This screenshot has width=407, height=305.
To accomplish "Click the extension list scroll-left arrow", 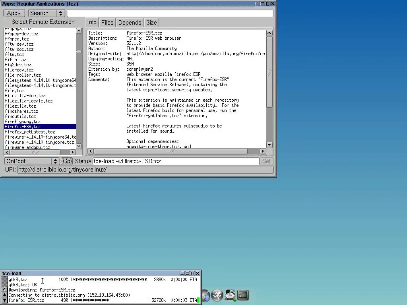I will coord(7,152).
